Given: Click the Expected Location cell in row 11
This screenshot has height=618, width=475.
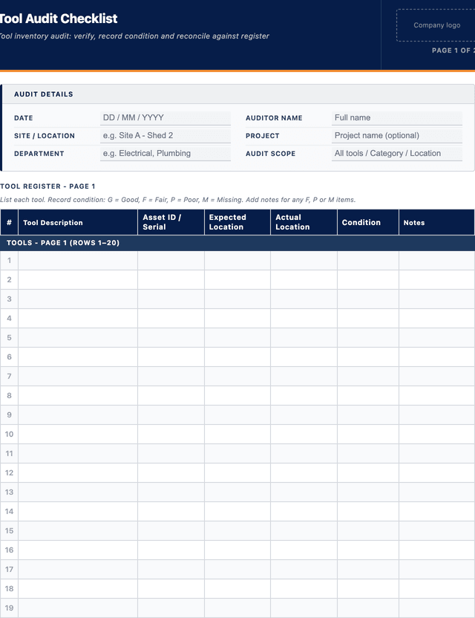Looking at the screenshot, I should click(237, 454).
